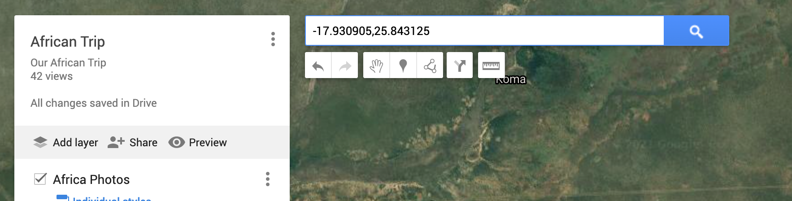Click the coordinates search input field
792x201 pixels.
[484, 31]
